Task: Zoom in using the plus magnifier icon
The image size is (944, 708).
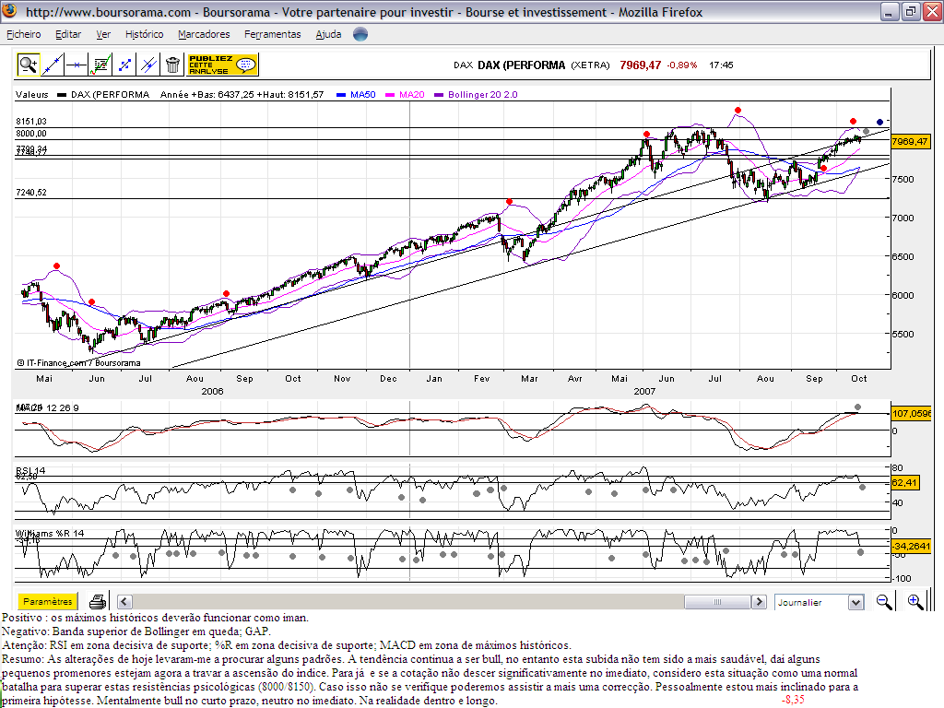Action: point(914,601)
